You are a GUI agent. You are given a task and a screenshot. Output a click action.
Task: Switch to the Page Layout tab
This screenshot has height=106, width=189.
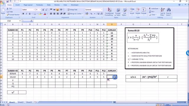(28, 5)
